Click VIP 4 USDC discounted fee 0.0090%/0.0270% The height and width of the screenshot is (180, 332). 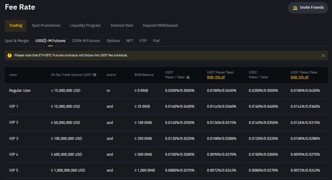click(x=305, y=154)
